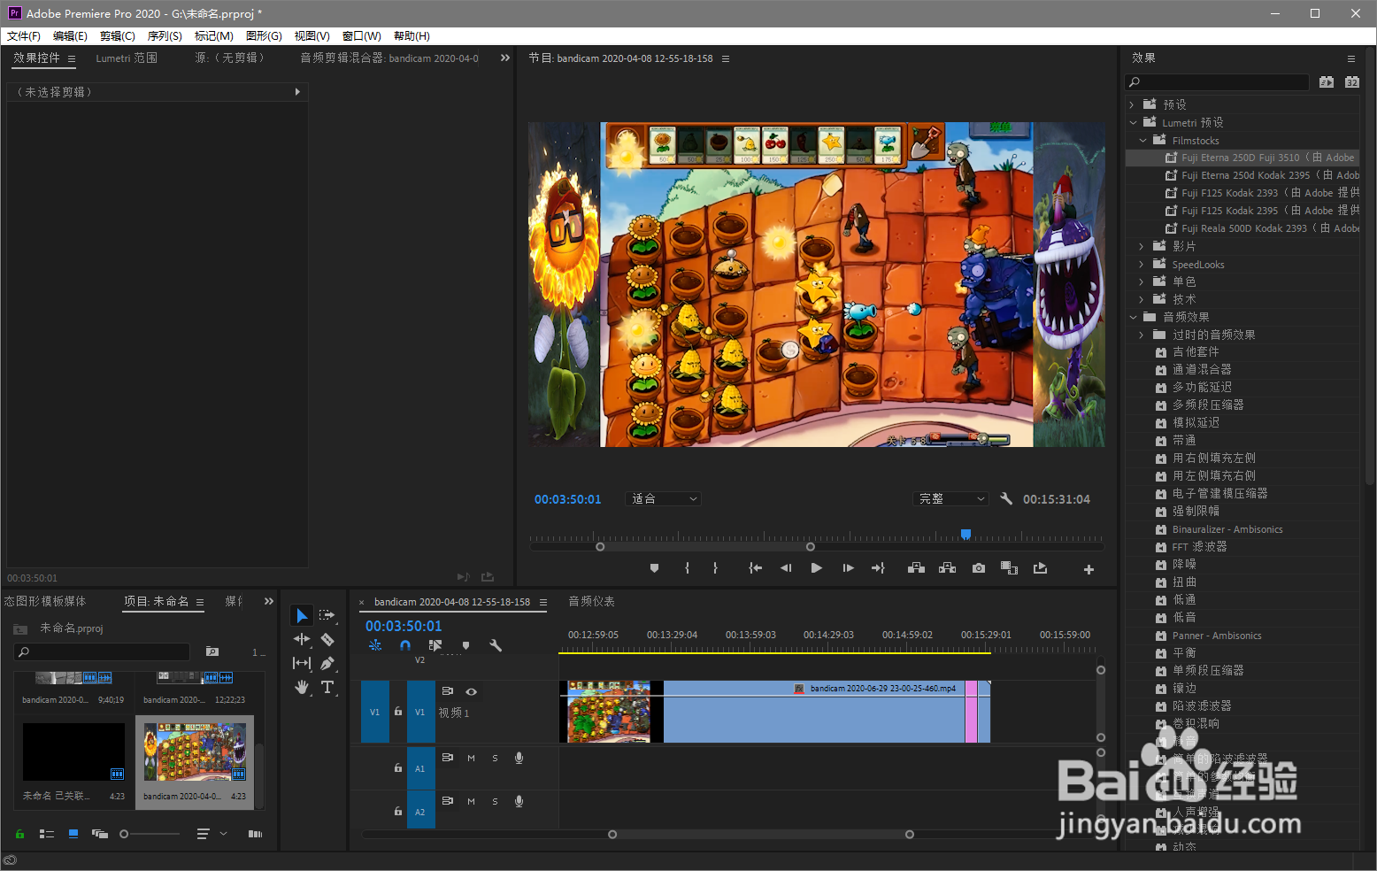Toggle the project writable lock icon
This screenshot has width=1377, height=871.
19,834
